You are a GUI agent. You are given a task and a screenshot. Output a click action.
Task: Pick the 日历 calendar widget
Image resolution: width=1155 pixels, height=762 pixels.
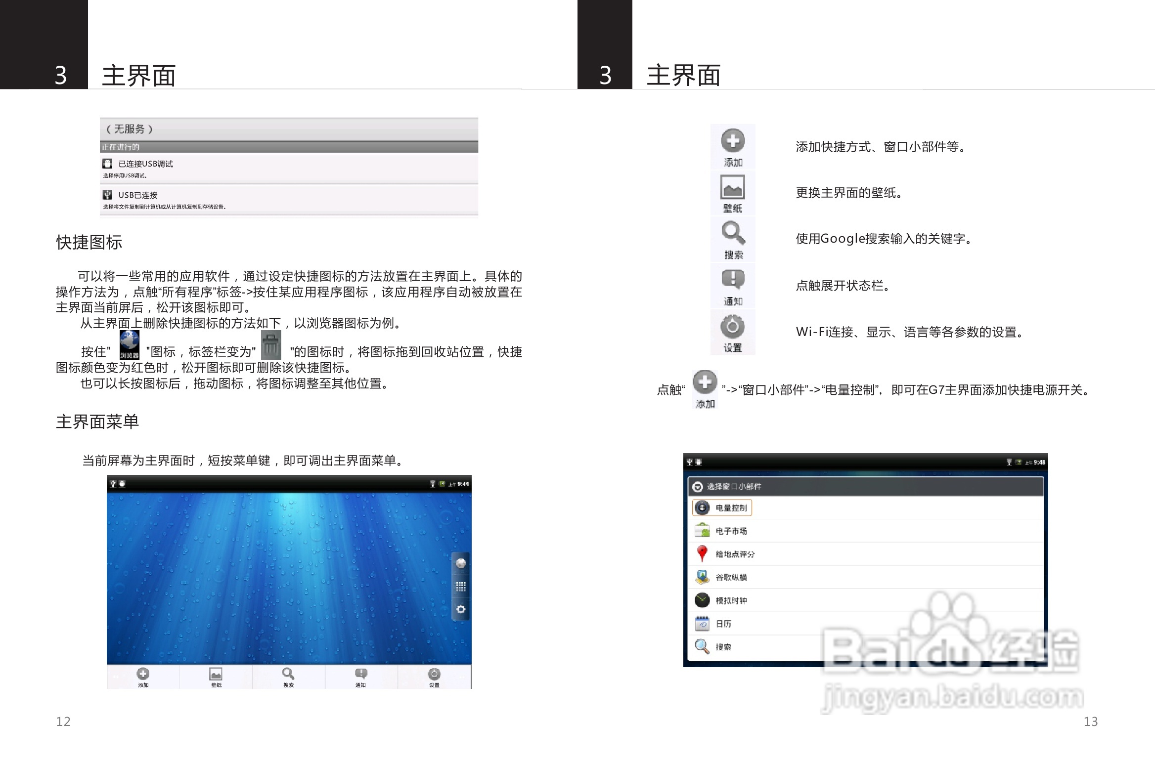pyautogui.click(x=723, y=624)
